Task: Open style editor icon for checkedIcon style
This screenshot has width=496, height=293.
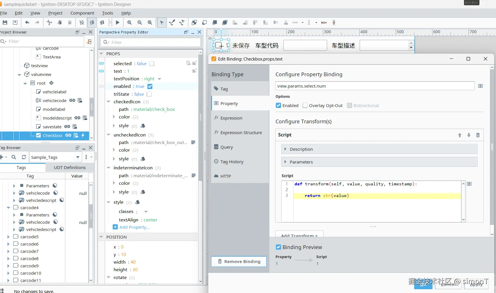Action: click(x=143, y=126)
